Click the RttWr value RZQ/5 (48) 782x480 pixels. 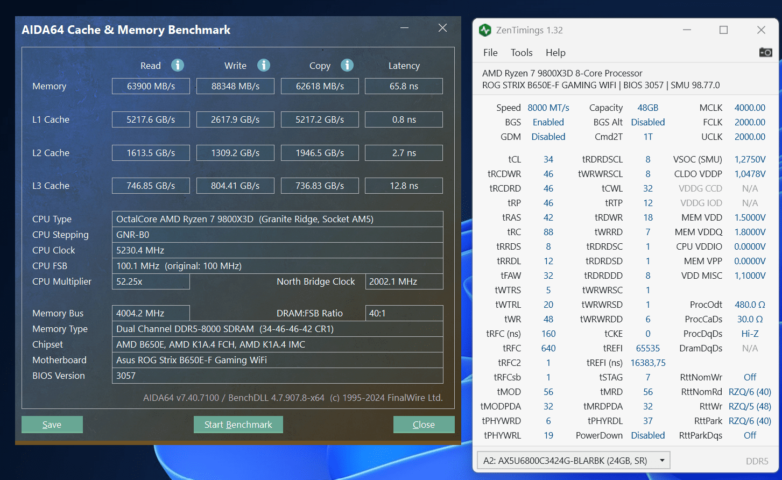coord(750,406)
